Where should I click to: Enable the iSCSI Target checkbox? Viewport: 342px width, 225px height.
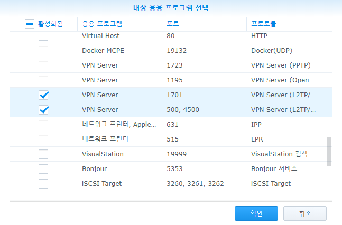tap(43, 184)
